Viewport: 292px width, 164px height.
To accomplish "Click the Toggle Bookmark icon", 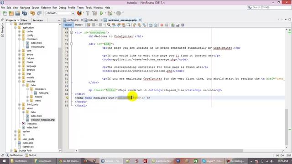I will point(144,25).
